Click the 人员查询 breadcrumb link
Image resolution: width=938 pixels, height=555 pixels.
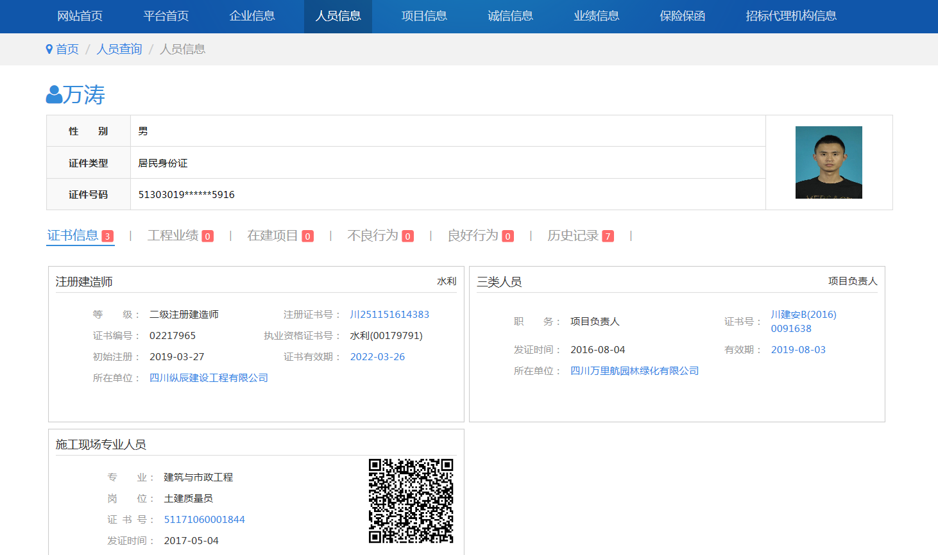pyautogui.click(x=119, y=49)
